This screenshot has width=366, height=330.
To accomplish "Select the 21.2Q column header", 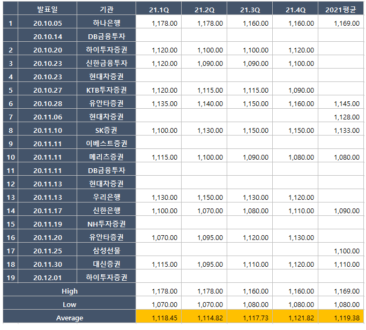I will pyautogui.click(x=204, y=9).
